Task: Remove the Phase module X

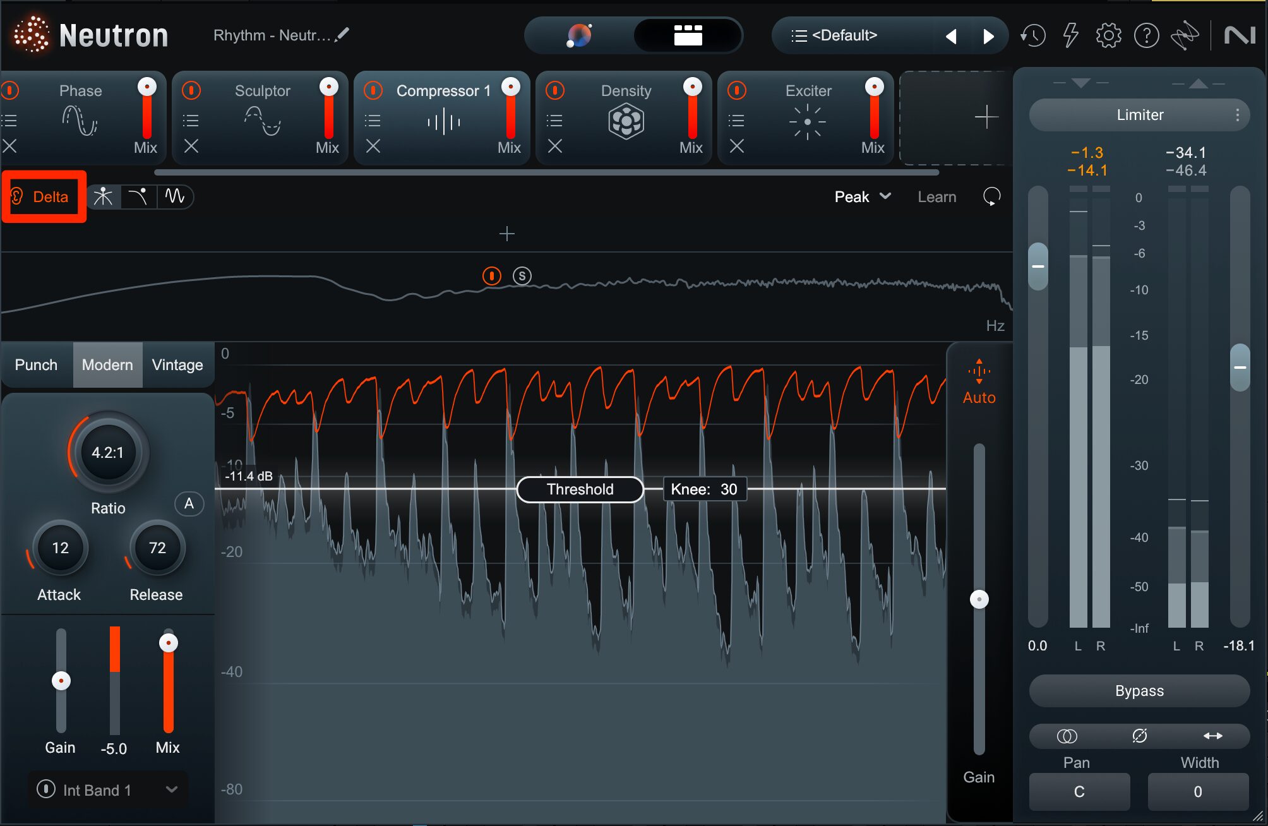Action: coord(9,146)
